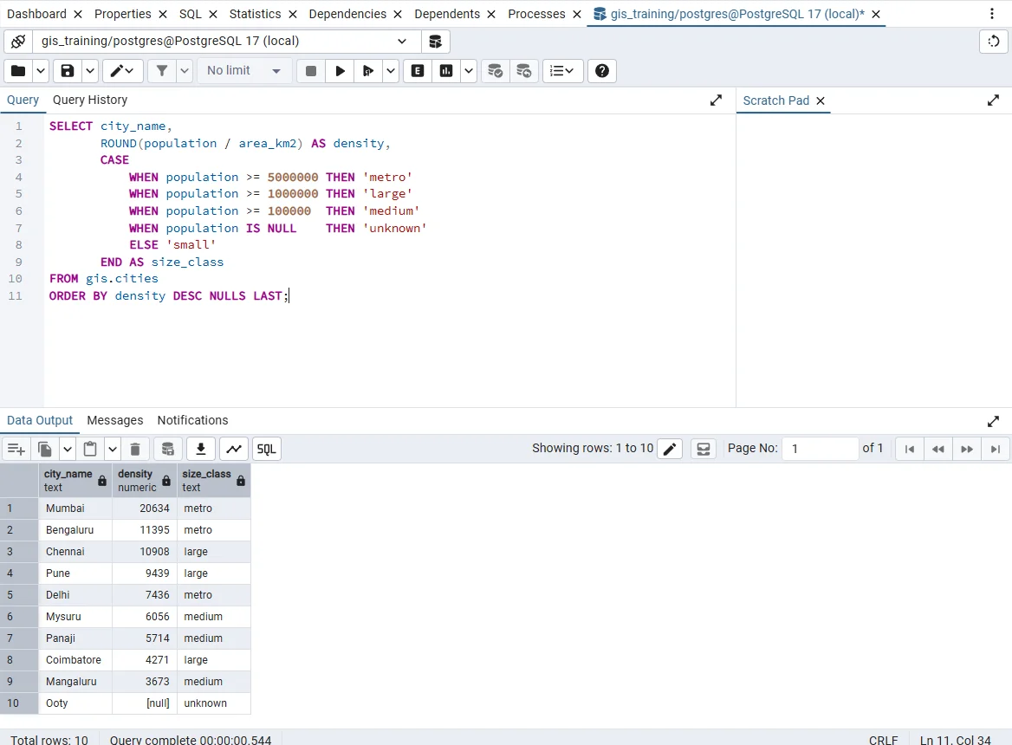Open the Notifications tab
The width and height of the screenshot is (1012, 745).
[192, 420]
